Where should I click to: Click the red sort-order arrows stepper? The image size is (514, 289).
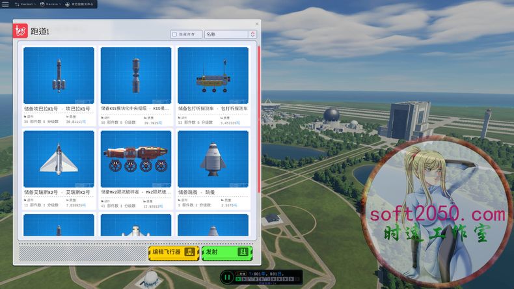[252, 34]
